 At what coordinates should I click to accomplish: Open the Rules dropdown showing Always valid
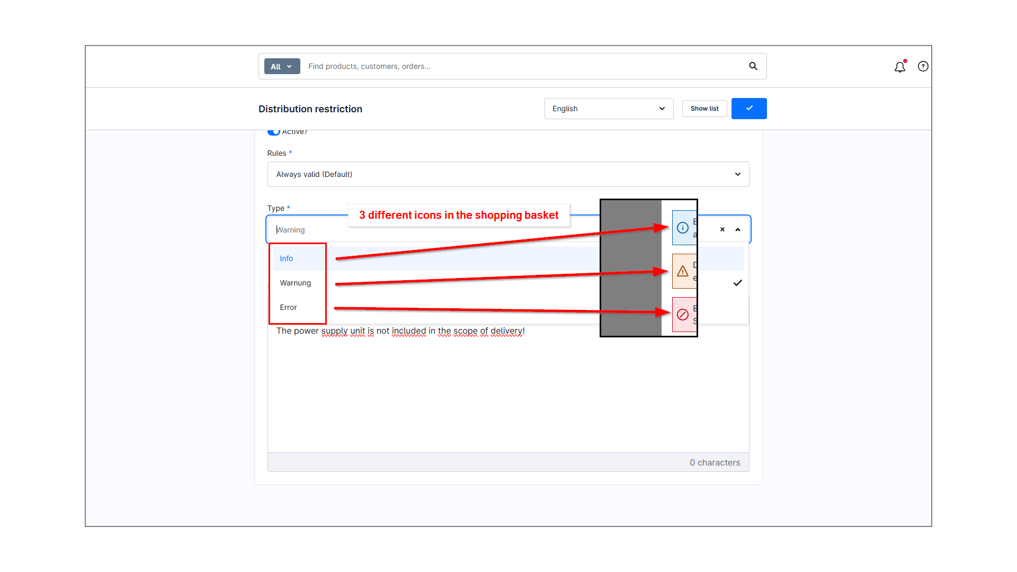[508, 174]
